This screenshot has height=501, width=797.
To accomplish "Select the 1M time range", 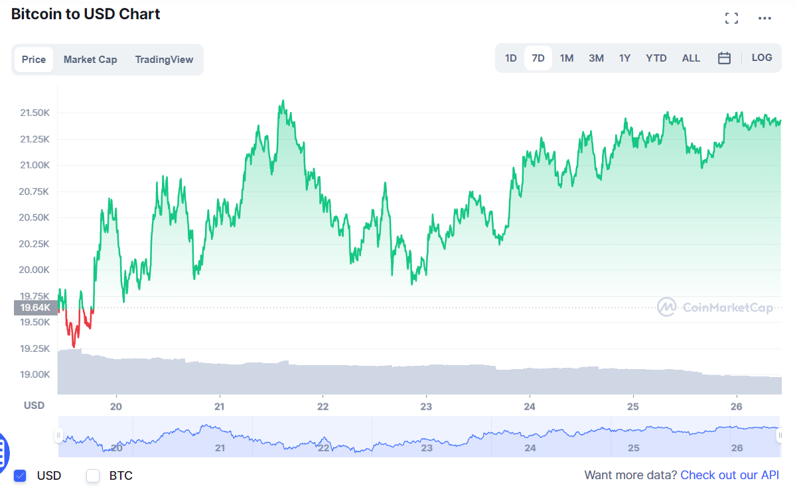I will [567, 58].
